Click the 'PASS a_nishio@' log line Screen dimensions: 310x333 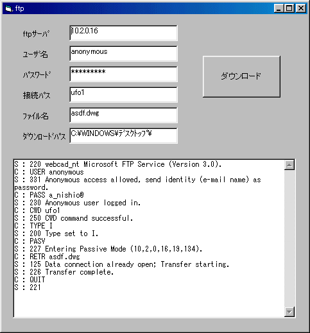[x=49, y=195]
